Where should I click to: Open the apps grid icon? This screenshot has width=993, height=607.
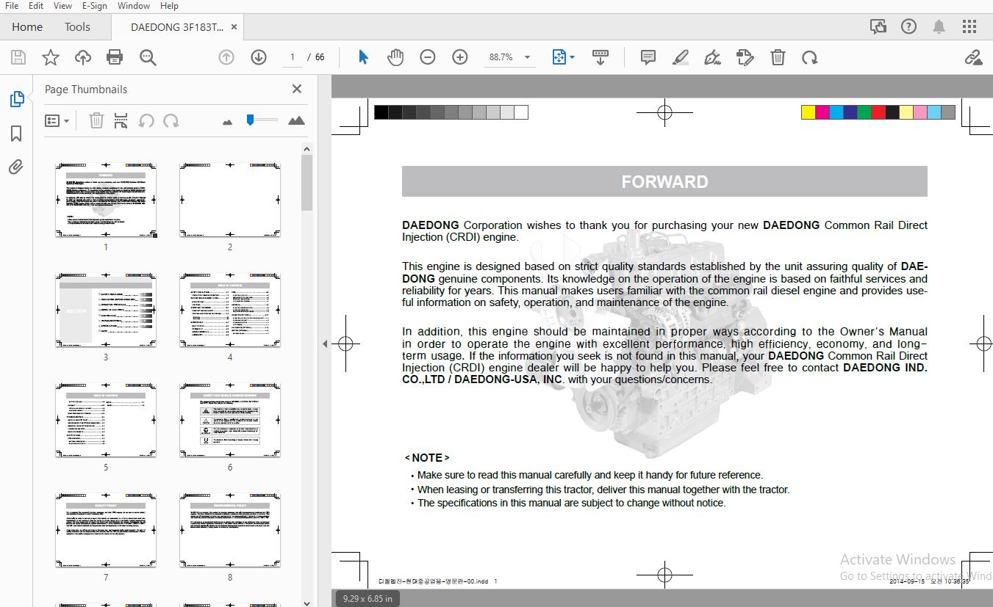[x=969, y=26]
